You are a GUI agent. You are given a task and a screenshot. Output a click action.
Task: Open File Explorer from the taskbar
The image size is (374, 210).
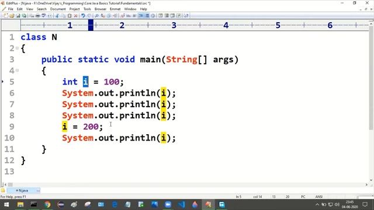pos(20,205)
